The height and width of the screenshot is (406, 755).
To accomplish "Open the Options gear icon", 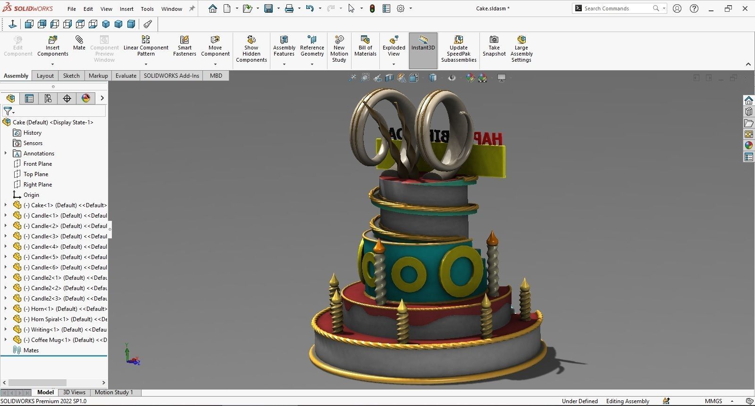I will point(401,8).
